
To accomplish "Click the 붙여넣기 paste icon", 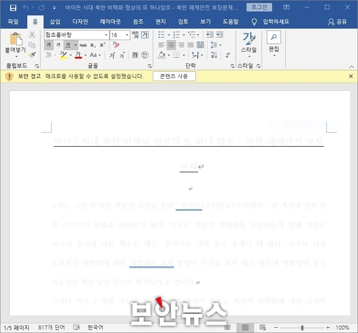I will pos(16,39).
